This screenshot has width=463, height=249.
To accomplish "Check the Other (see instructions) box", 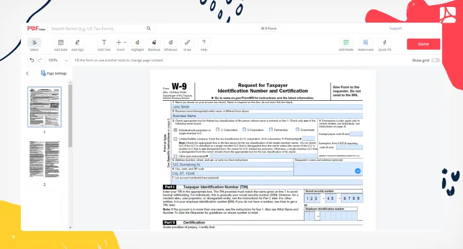I will point(175,156).
